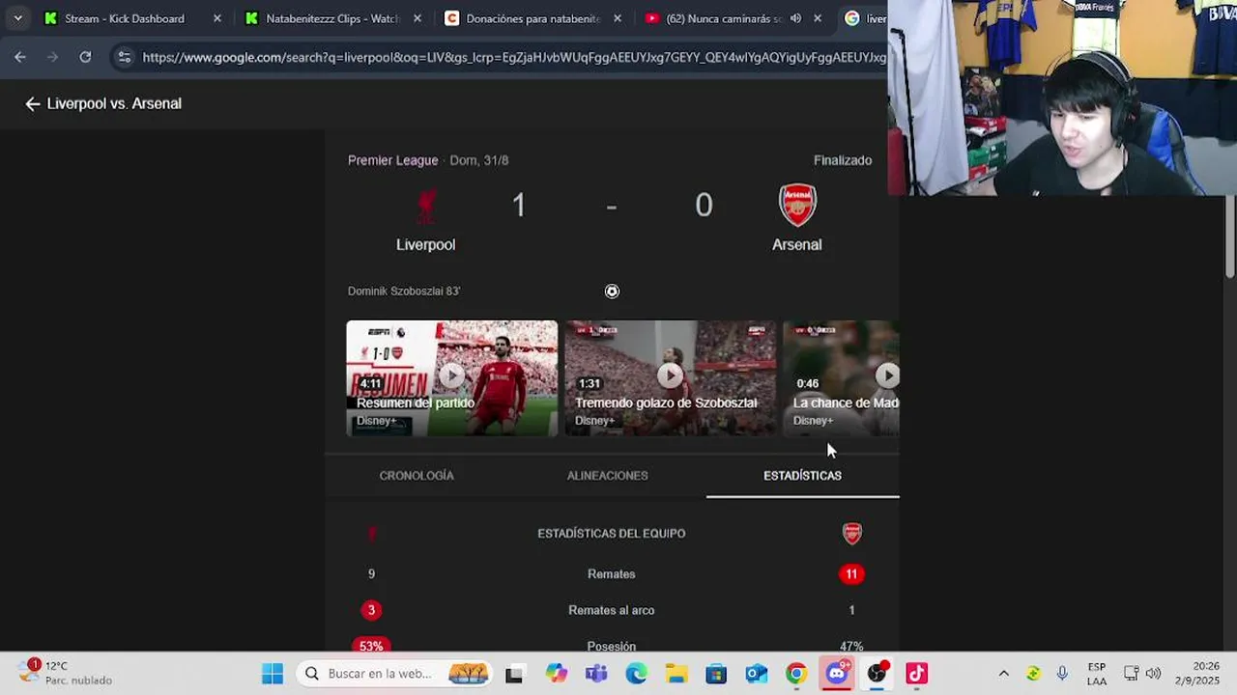
Task: Go back using the Liverpool vs. Arsenal arrow
Action: coord(33,104)
